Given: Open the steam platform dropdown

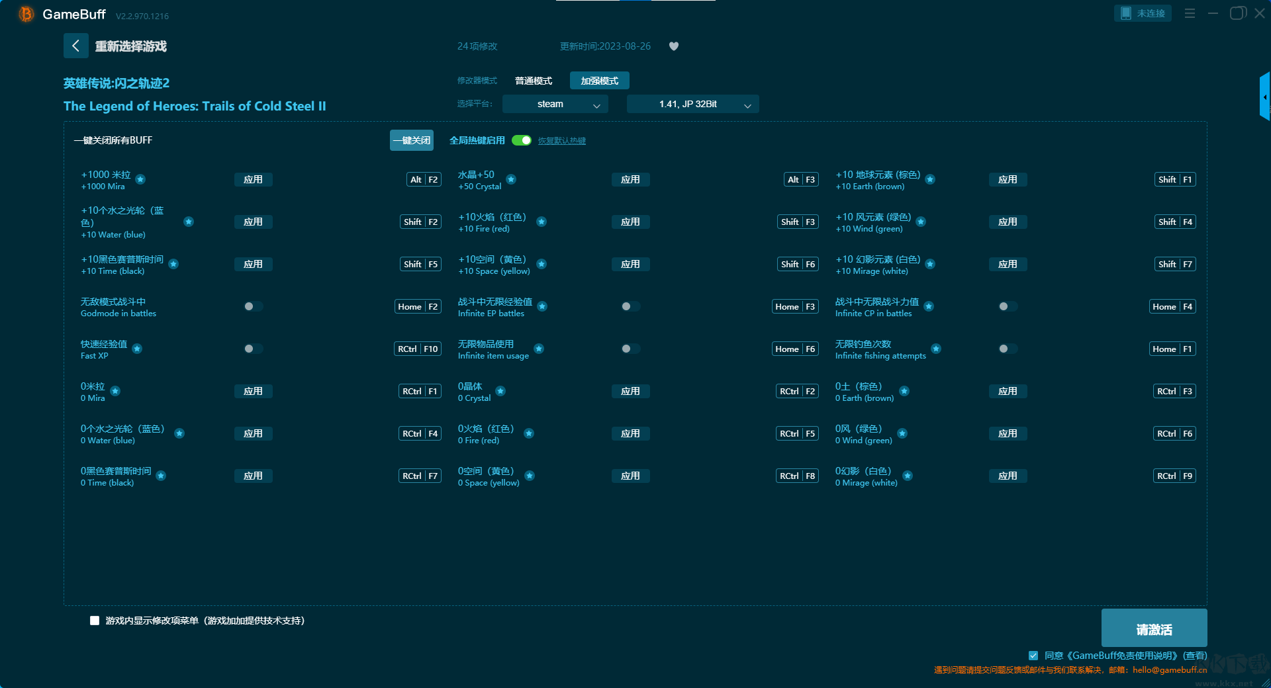Looking at the screenshot, I should [555, 104].
